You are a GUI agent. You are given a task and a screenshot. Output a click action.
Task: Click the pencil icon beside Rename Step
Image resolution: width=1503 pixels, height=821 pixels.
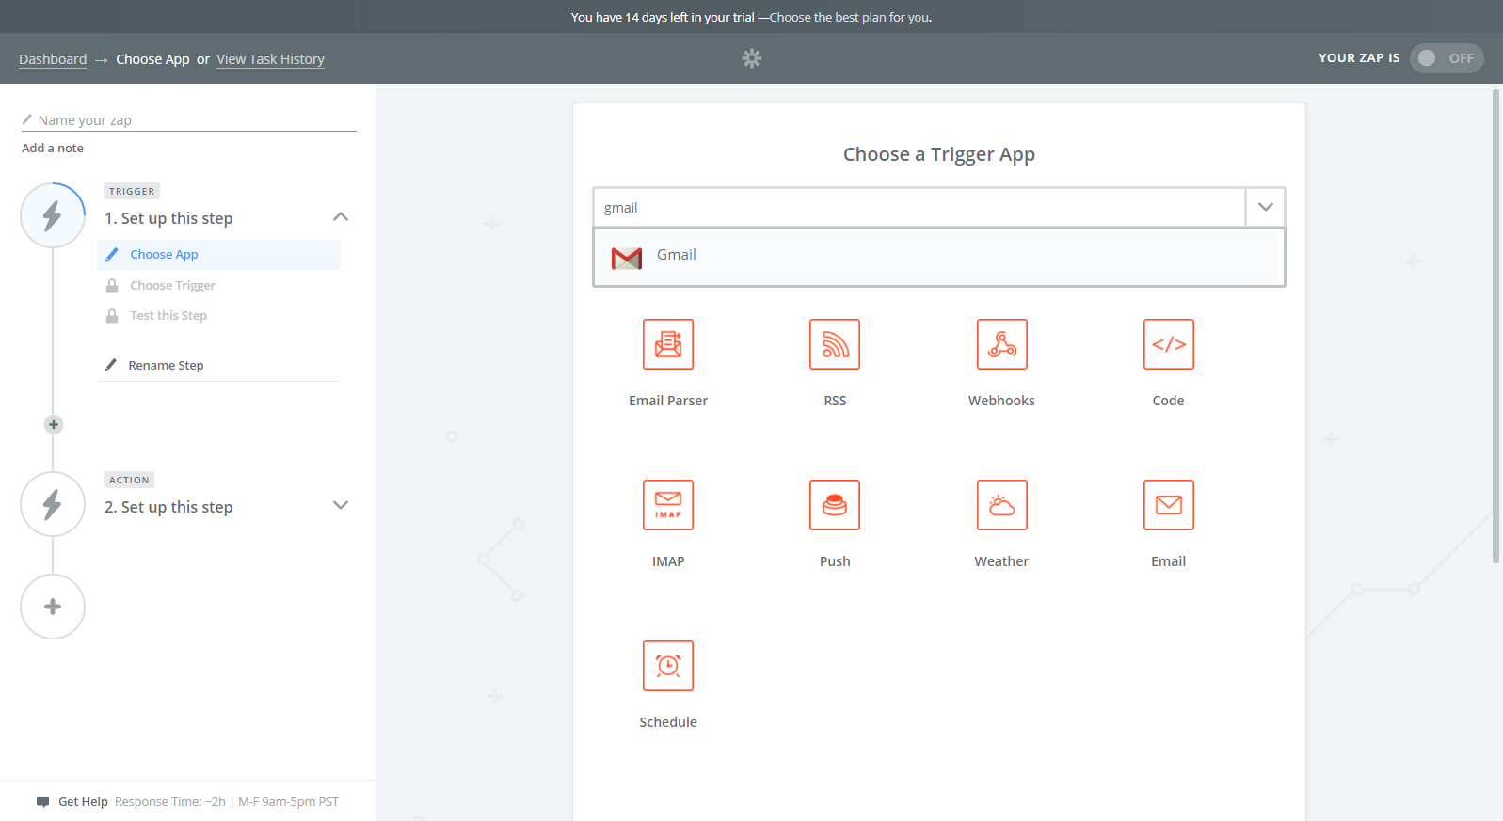click(111, 365)
